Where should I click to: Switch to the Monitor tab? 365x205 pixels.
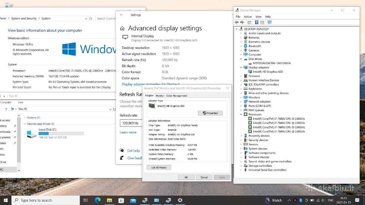160,96
